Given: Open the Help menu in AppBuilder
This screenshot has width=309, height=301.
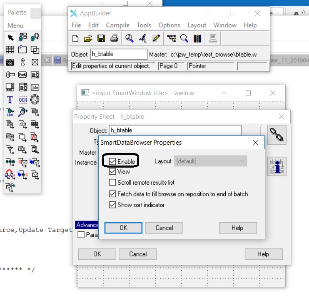Looking at the screenshot, I should pos(250,25).
